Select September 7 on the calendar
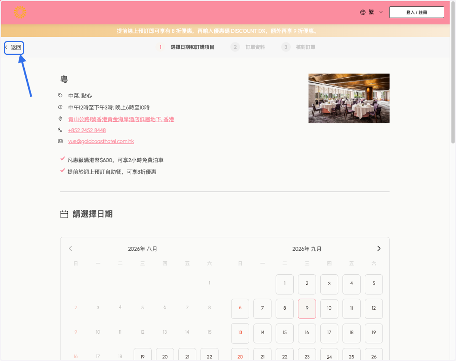Viewport: 456px width, 361px height. tap(262, 309)
